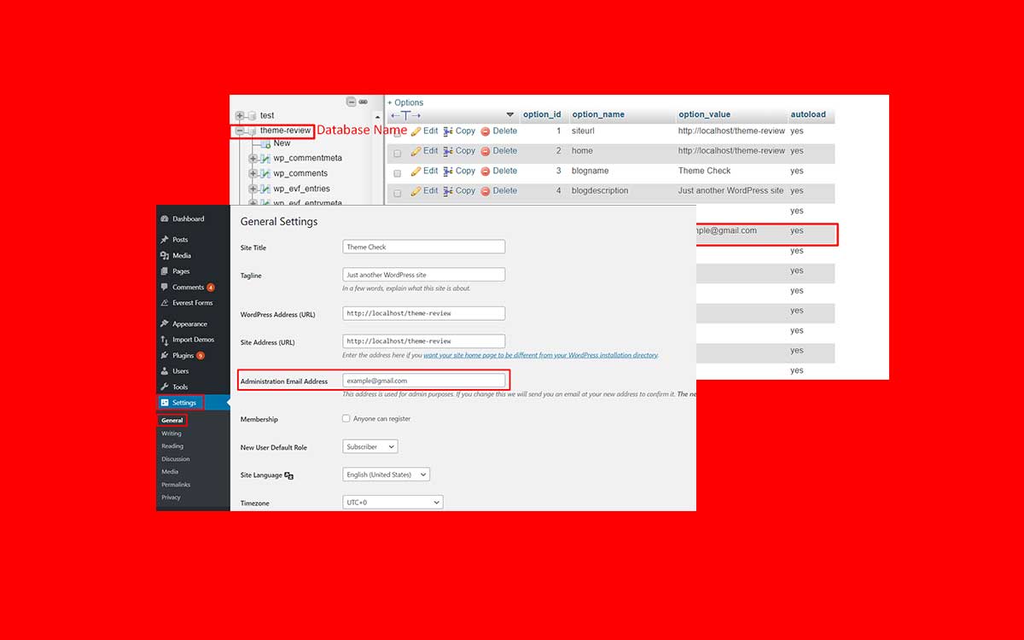Open Plugins with the 9 badge
The width and height of the screenshot is (1024, 640).
point(183,355)
